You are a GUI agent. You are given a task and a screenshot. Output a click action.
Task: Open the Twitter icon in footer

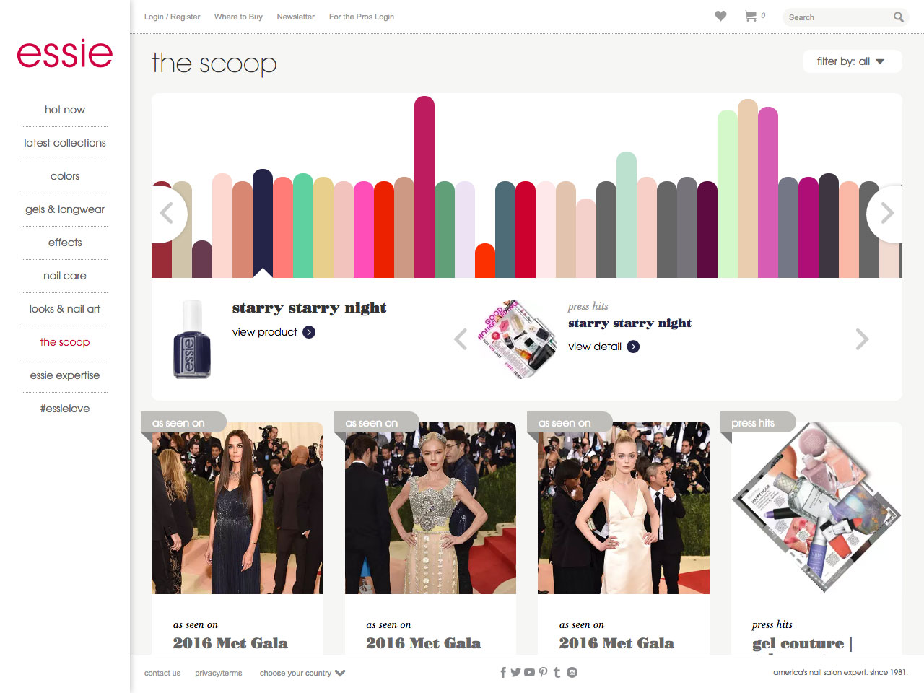515,672
